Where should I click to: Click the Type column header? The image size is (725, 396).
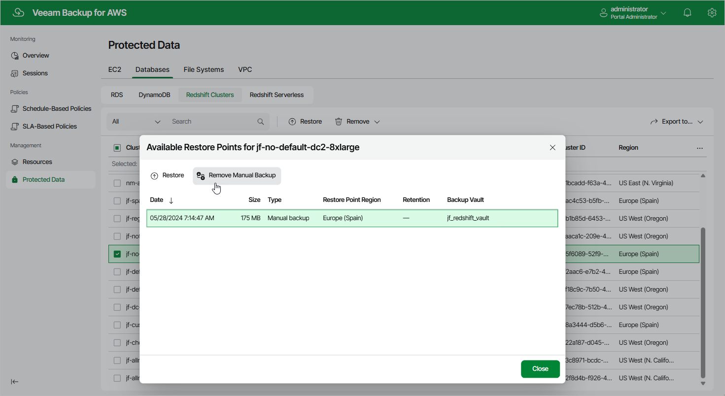pos(275,200)
